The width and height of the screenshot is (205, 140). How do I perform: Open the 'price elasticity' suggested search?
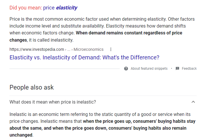[x=60, y=8]
